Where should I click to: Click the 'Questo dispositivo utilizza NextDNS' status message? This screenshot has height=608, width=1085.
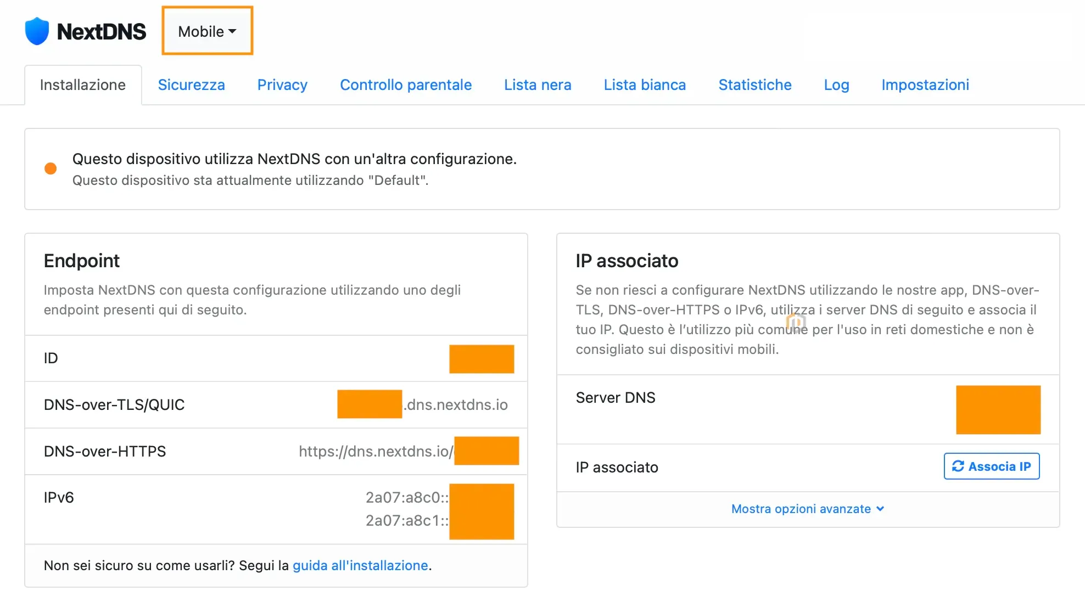click(x=294, y=159)
